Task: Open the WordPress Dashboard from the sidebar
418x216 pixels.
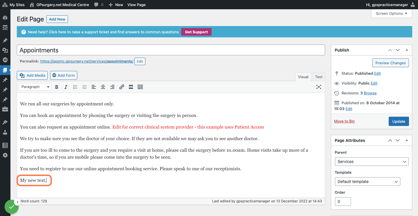Action: [5, 17]
